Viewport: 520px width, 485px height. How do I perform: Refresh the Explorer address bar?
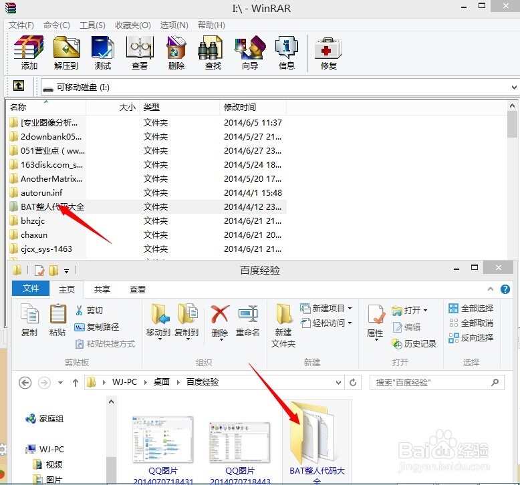pos(353,383)
